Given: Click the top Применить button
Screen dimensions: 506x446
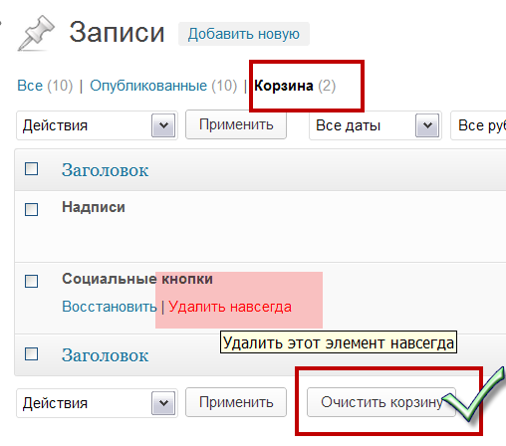Looking at the screenshot, I should point(236,124).
